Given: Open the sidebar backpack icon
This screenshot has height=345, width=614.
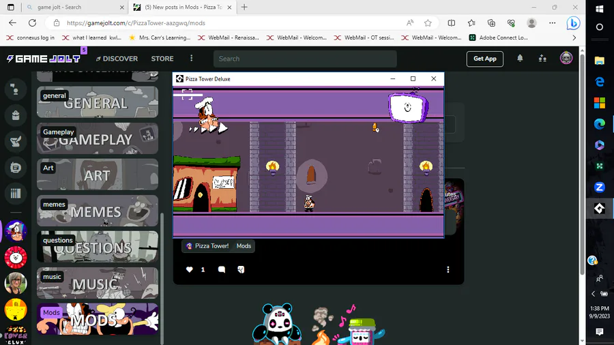Looking at the screenshot, I should pos(16,115).
